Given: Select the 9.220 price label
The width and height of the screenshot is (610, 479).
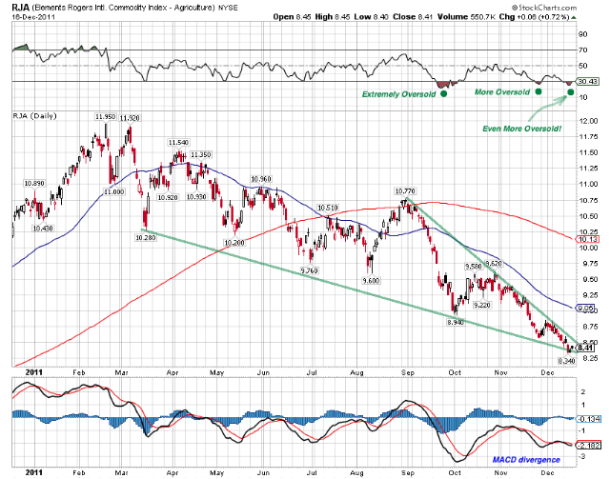Looking at the screenshot, I should [482, 305].
